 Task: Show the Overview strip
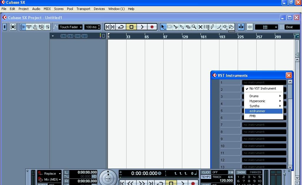35,27
